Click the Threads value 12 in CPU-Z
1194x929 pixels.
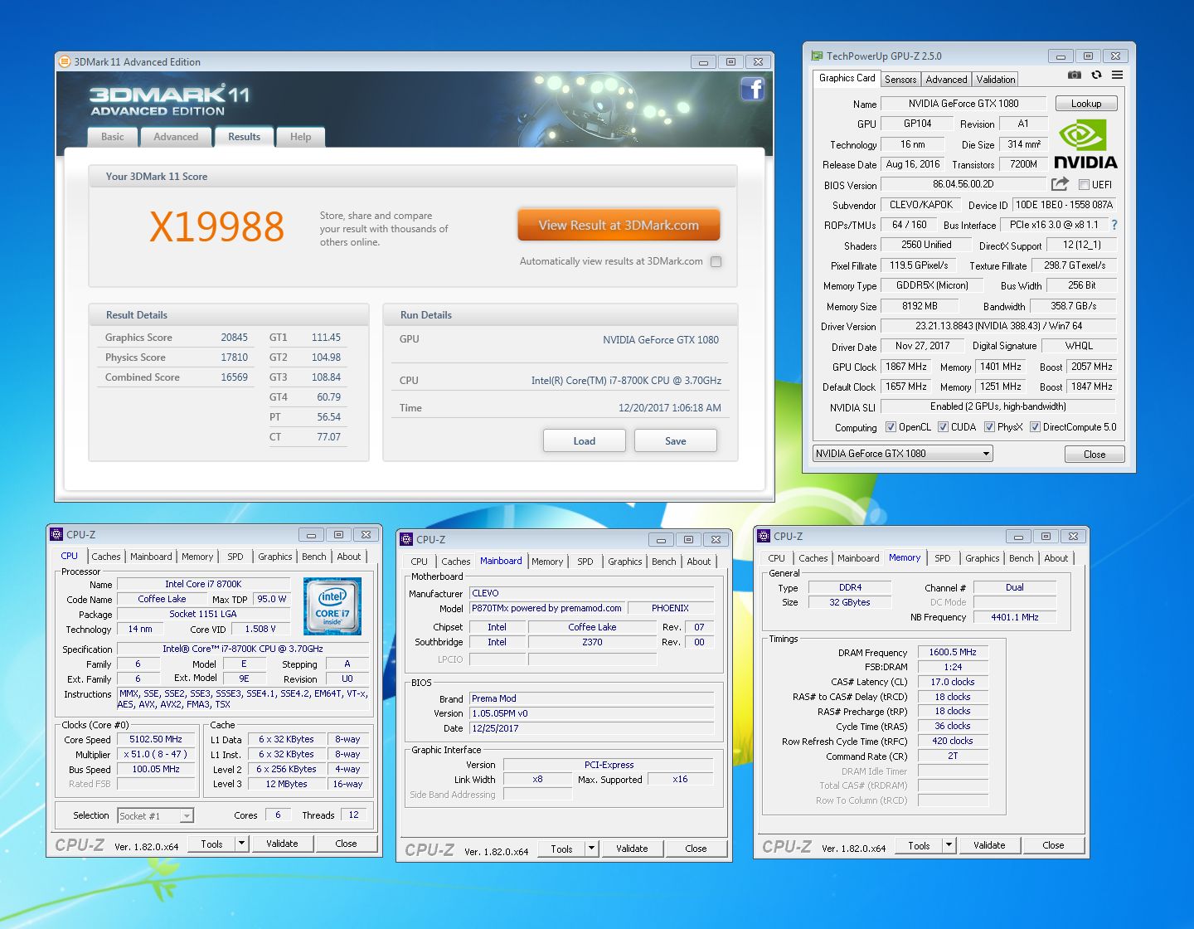pyautogui.click(x=354, y=815)
